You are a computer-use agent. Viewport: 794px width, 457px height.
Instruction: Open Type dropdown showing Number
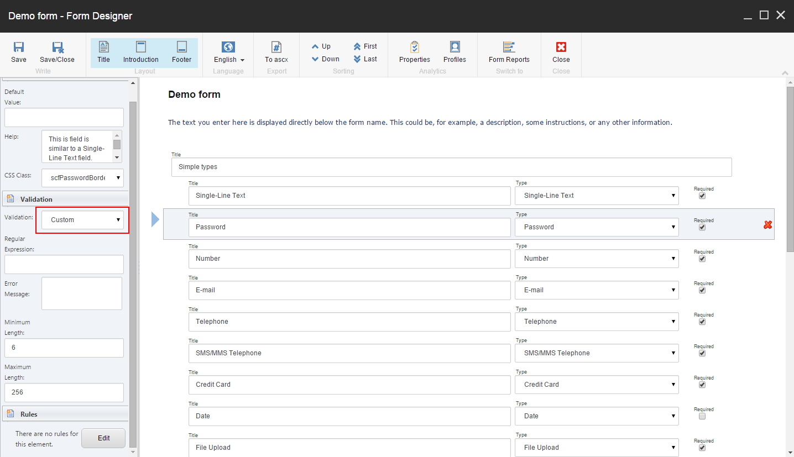click(x=597, y=259)
